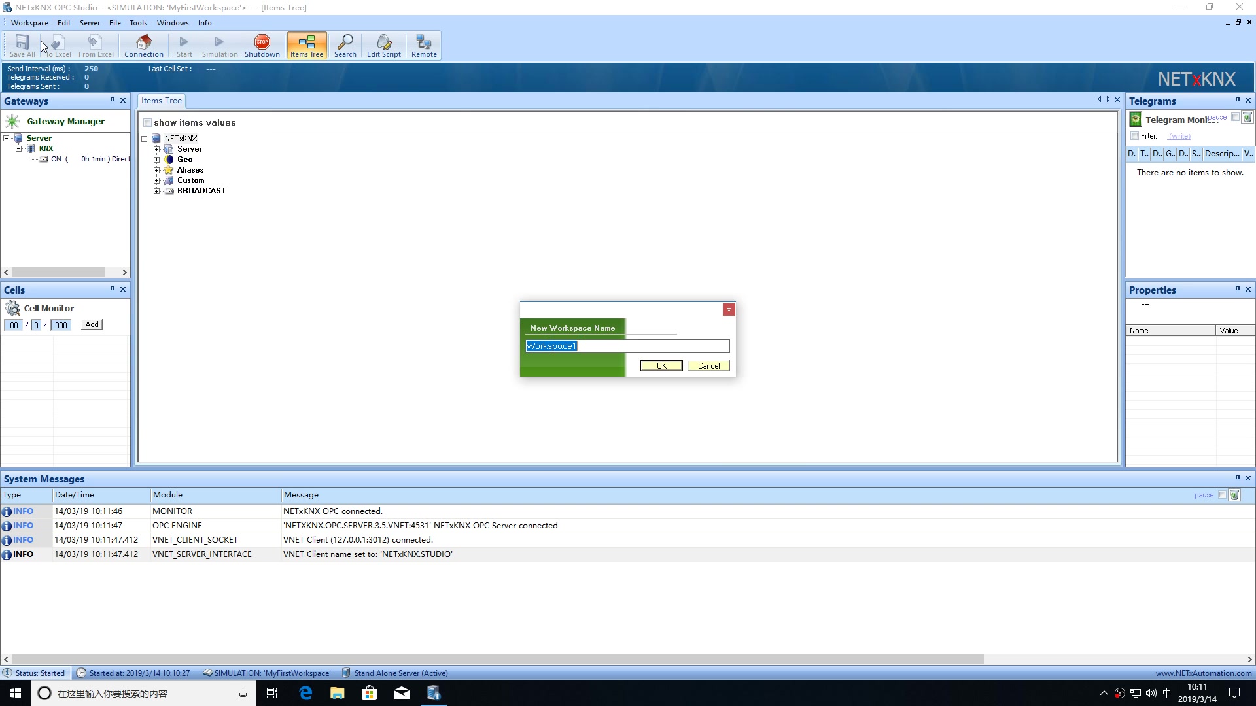
Task: Cancel the new workspace dialog
Action: (708, 366)
